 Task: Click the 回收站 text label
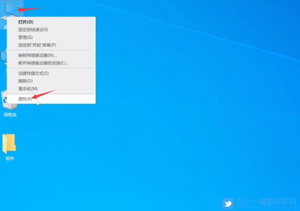(10, 115)
